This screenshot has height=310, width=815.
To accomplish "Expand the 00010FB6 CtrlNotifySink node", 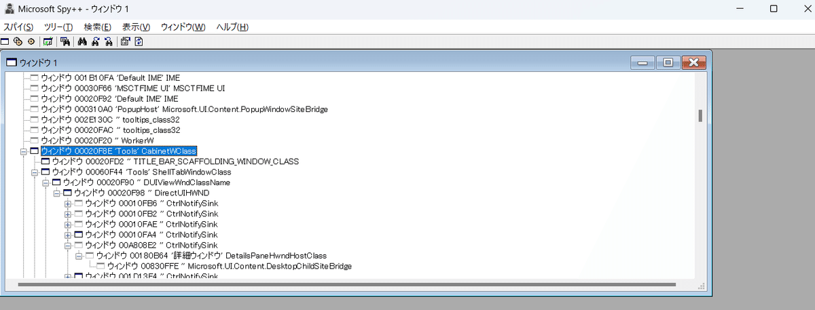I will [x=67, y=204].
